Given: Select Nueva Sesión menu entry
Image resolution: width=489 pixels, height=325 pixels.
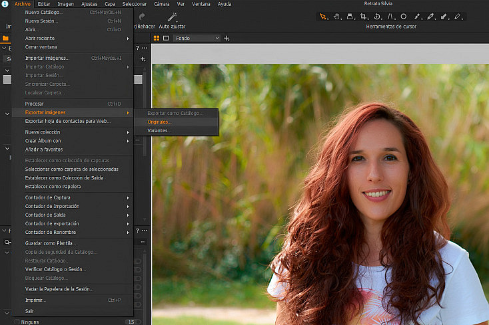Looking at the screenshot, I should pyautogui.click(x=73, y=21).
